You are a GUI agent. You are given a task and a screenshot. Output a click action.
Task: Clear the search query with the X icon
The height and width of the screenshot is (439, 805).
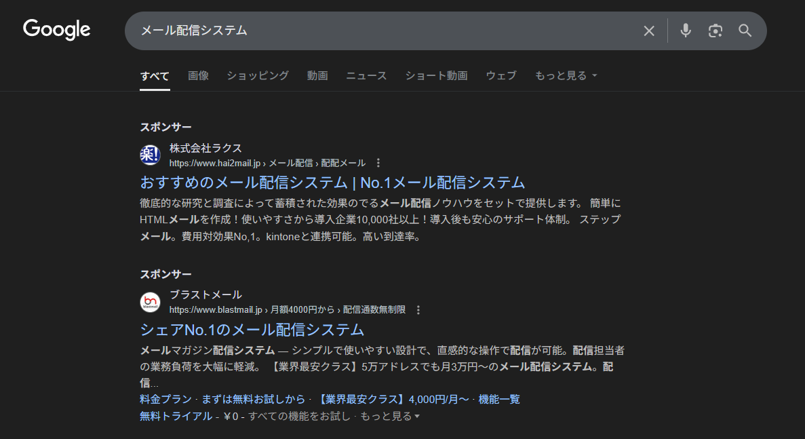tap(649, 31)
